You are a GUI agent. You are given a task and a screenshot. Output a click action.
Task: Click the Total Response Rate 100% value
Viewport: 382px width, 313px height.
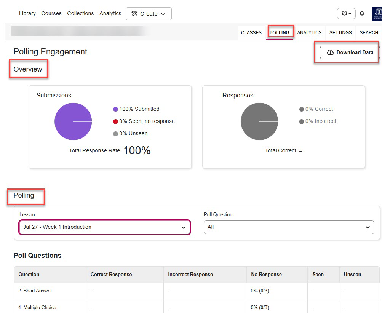tap(137, 150)
